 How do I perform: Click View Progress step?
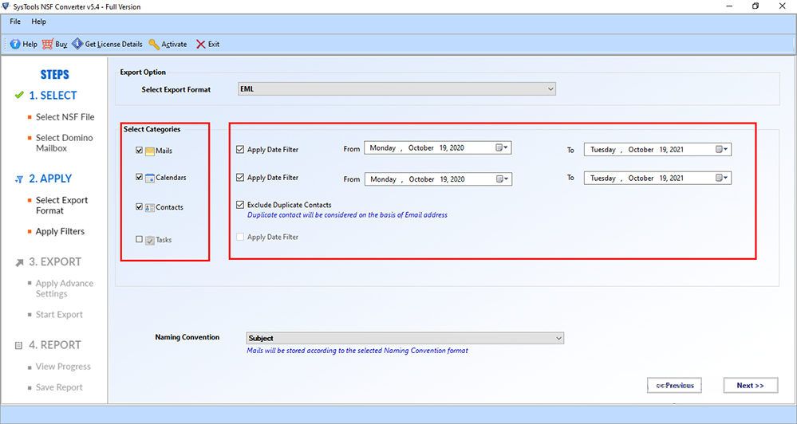(63, 366)
